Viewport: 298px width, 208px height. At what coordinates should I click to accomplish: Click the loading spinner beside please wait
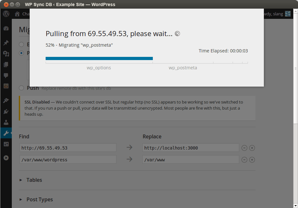point(177,34)
